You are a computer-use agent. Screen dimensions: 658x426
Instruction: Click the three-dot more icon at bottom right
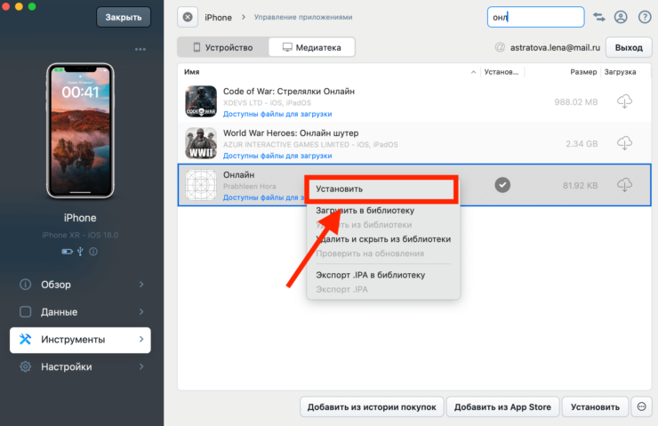click(641, 406)
